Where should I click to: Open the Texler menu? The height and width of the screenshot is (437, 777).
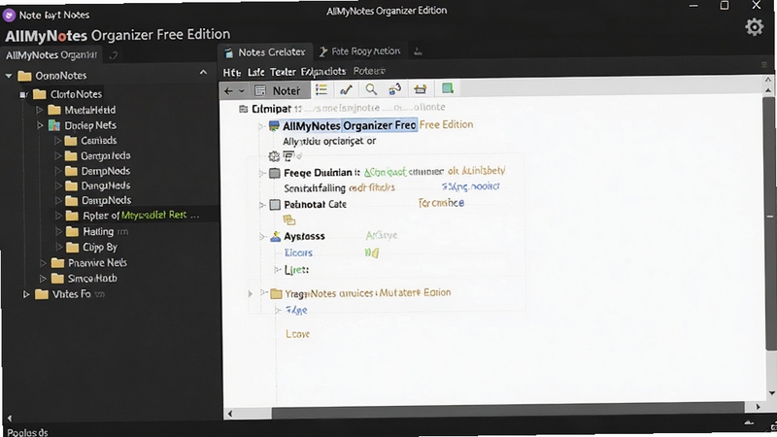pos(283,72)
